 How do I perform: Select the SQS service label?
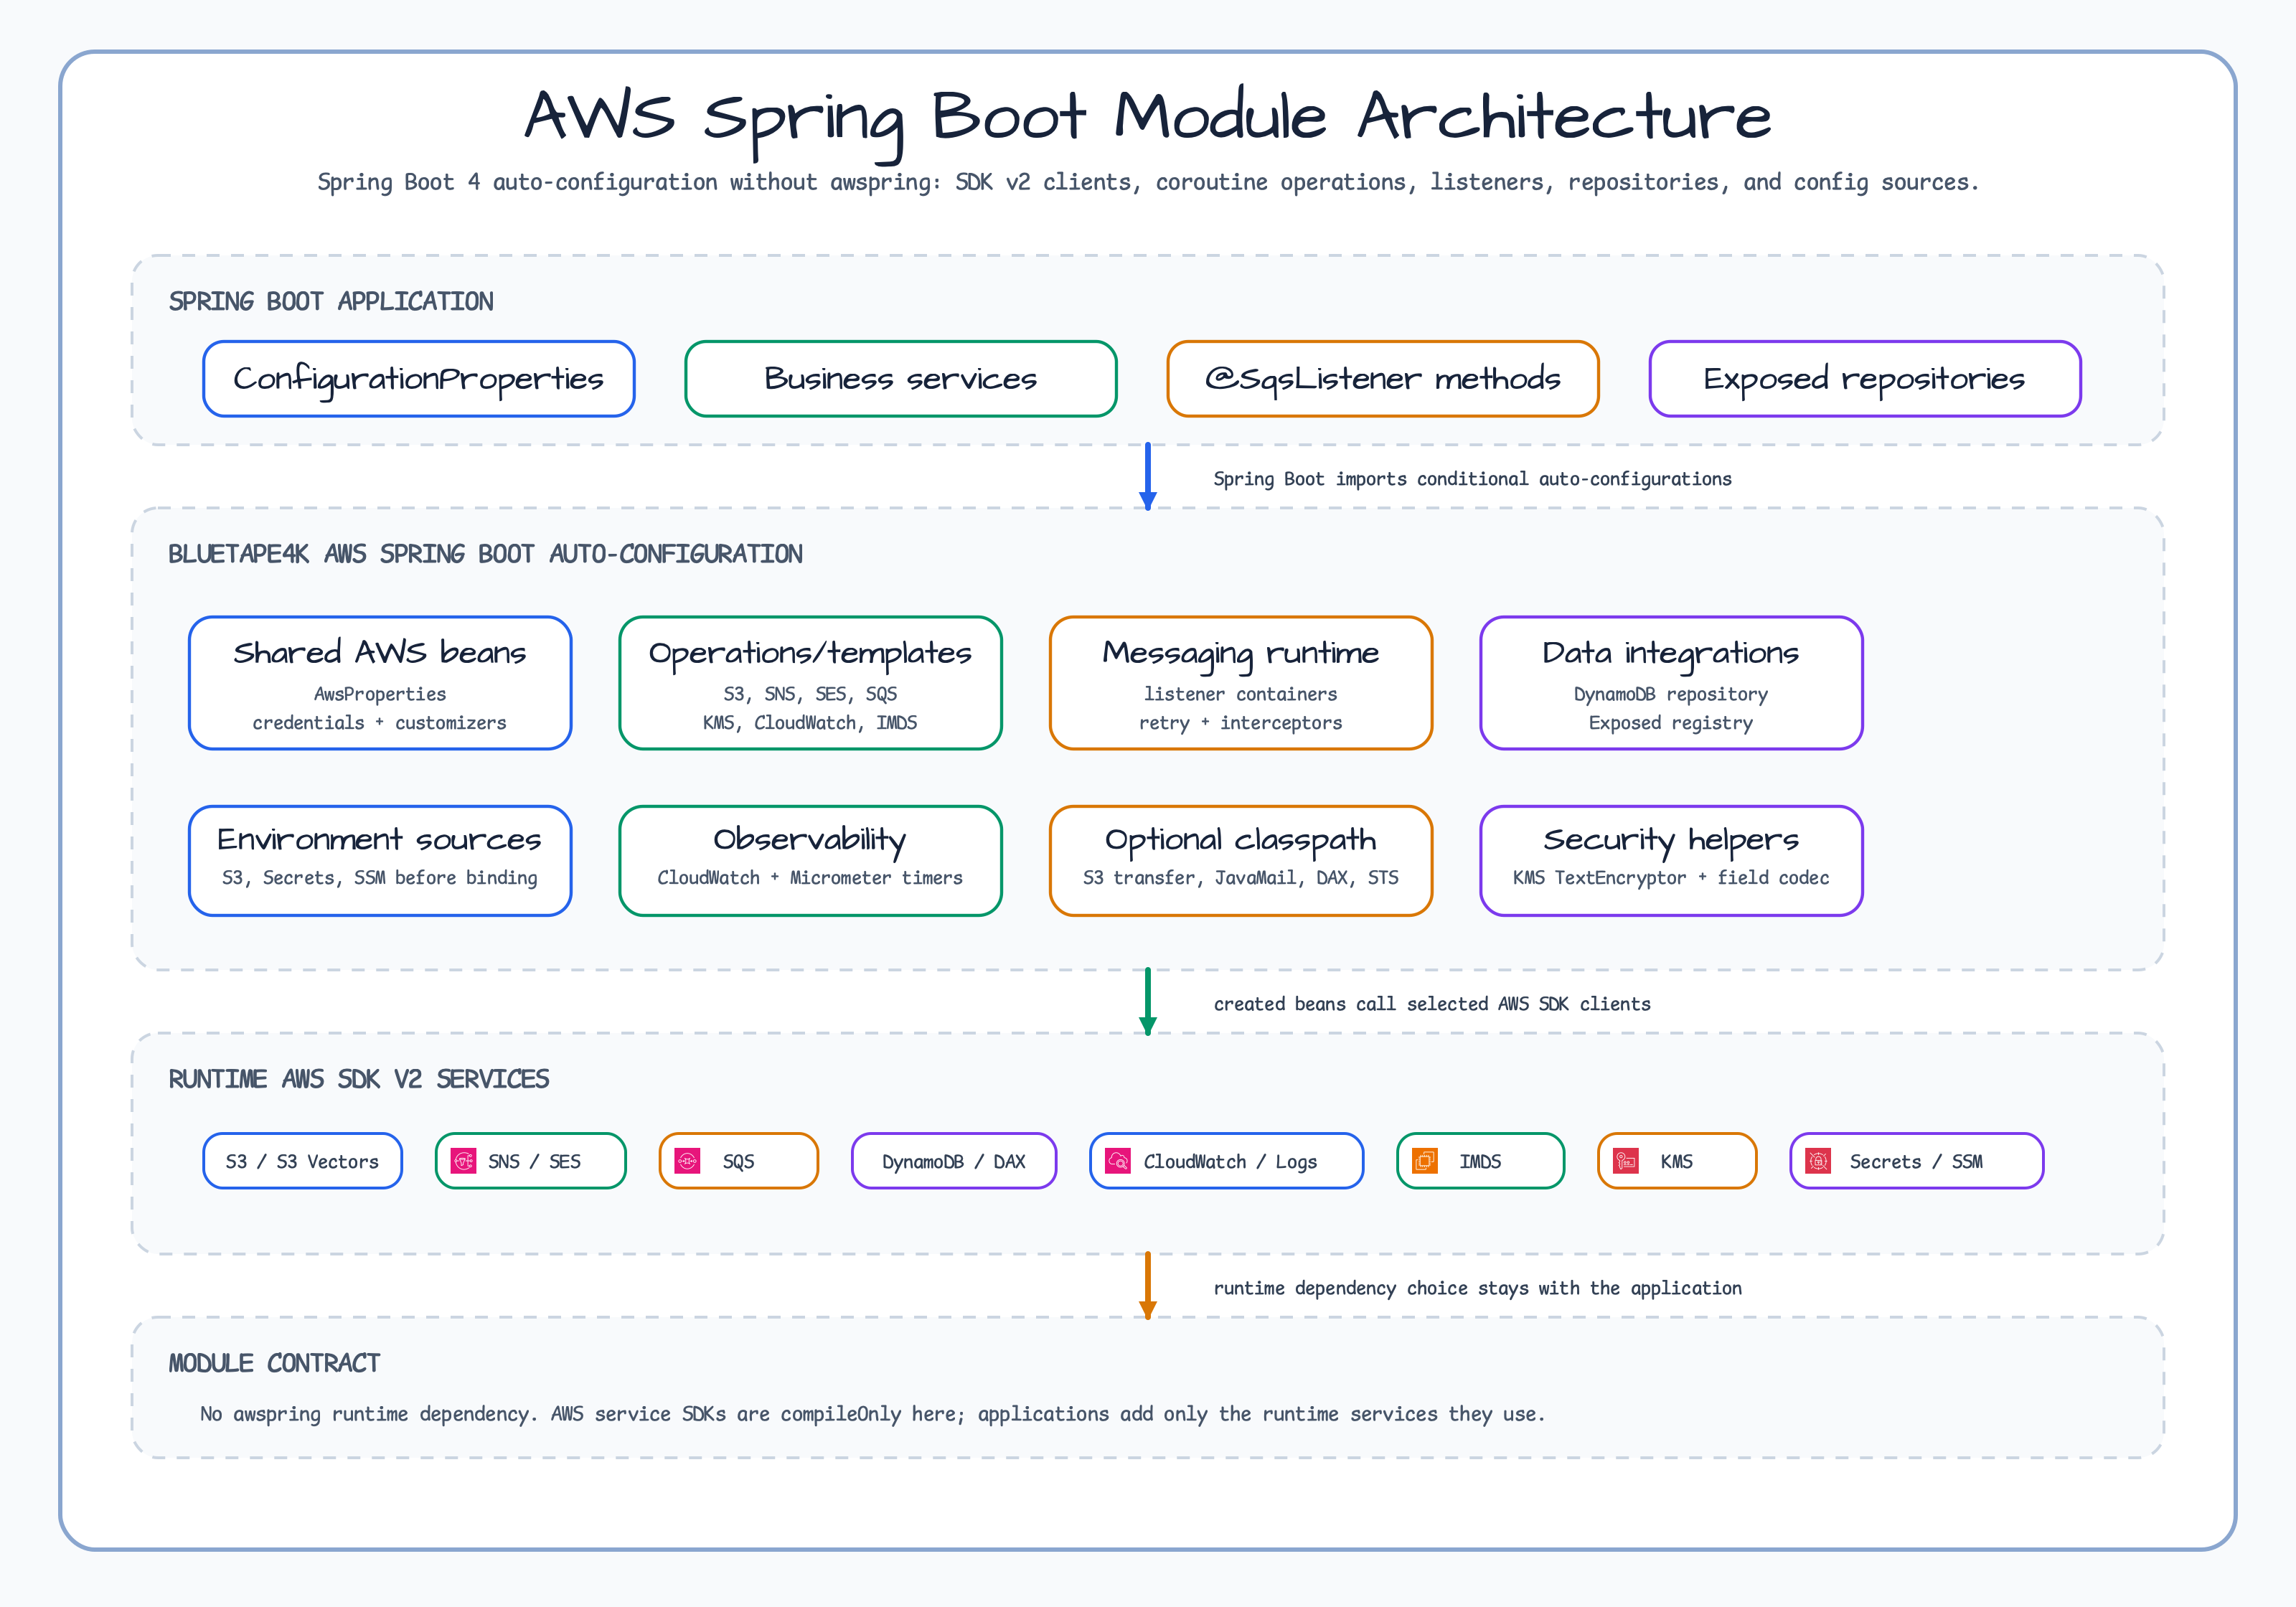coord(739,1162)
